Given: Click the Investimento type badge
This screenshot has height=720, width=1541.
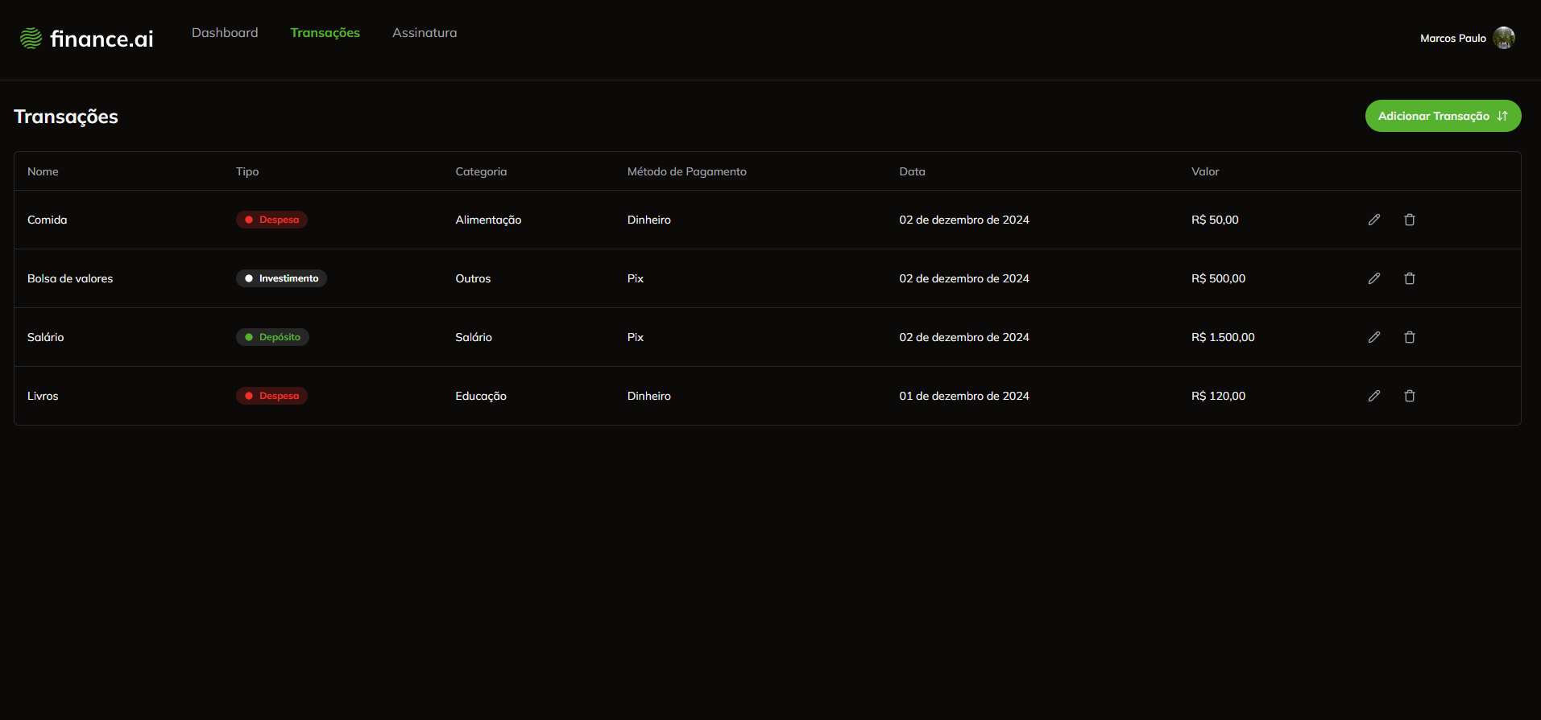Looking at the screenshot, I should [281, 278].
